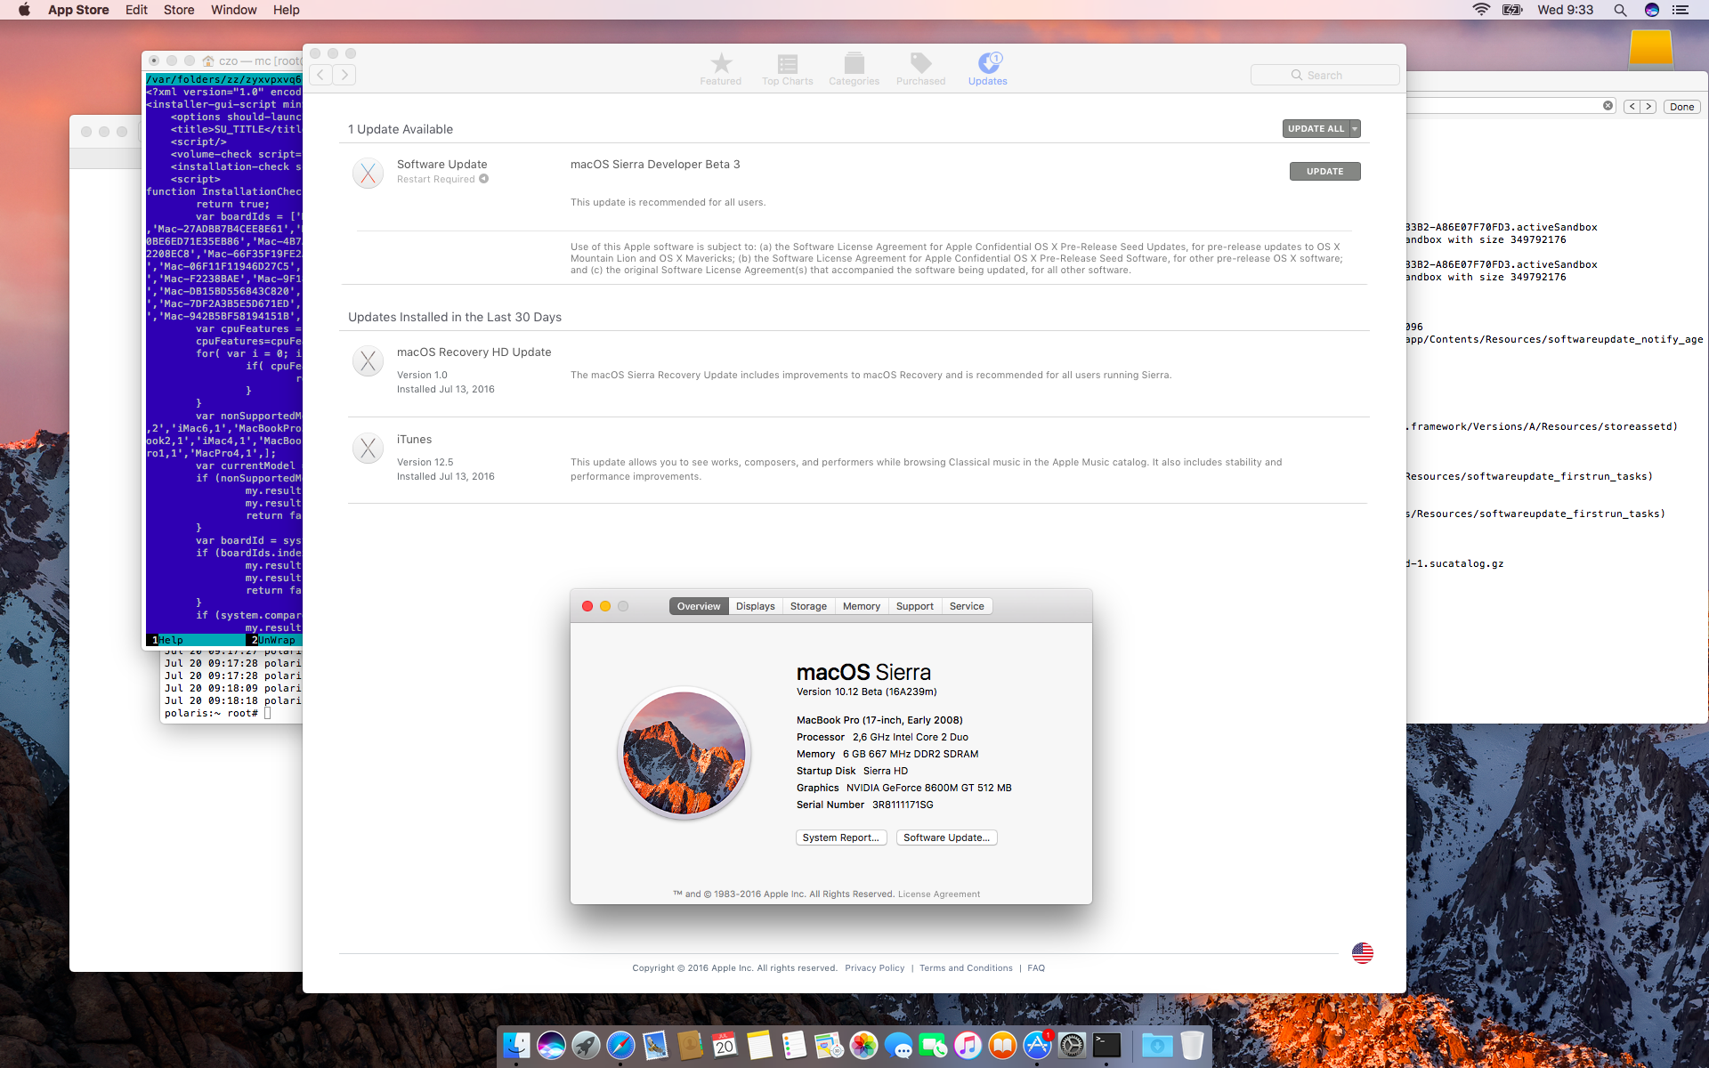
Task: Open Terminal from the Dock
Action: tap(1106, 1045)
